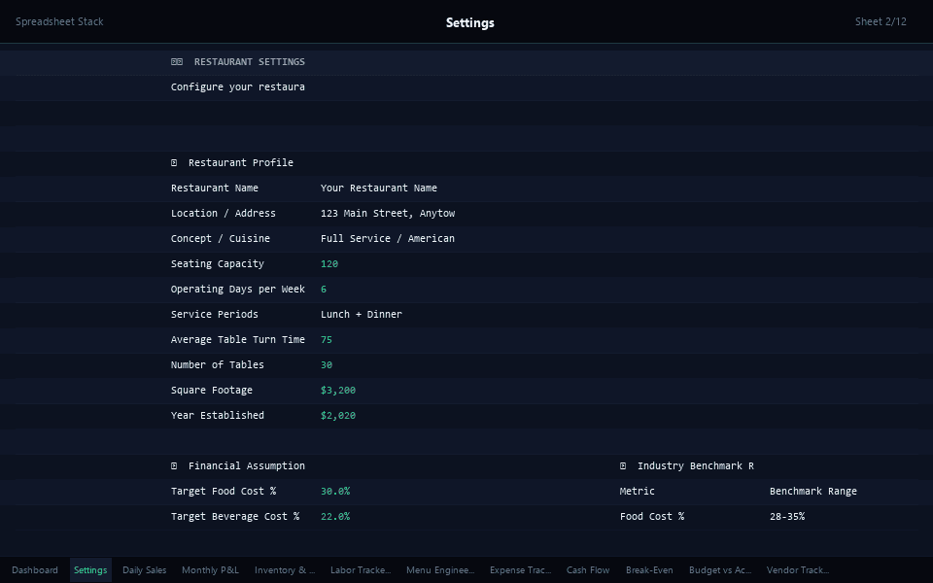Click the Sheet 2/12 page indicator
Screen dimensions: 933x583
(x=881, y=21)
